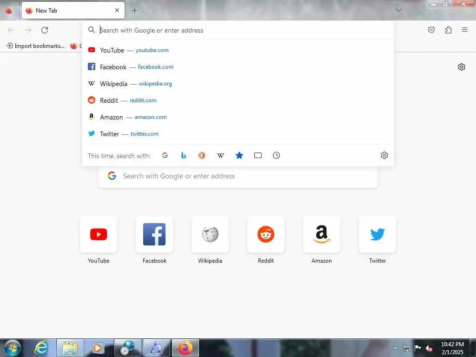Search this time with Google icon
476x357 pixels.
tap(165, 155)
